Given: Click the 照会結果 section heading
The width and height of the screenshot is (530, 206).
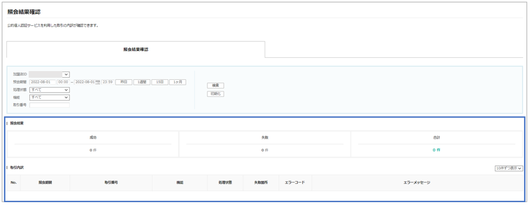Looking at the screenshot, I should (17, 123).
